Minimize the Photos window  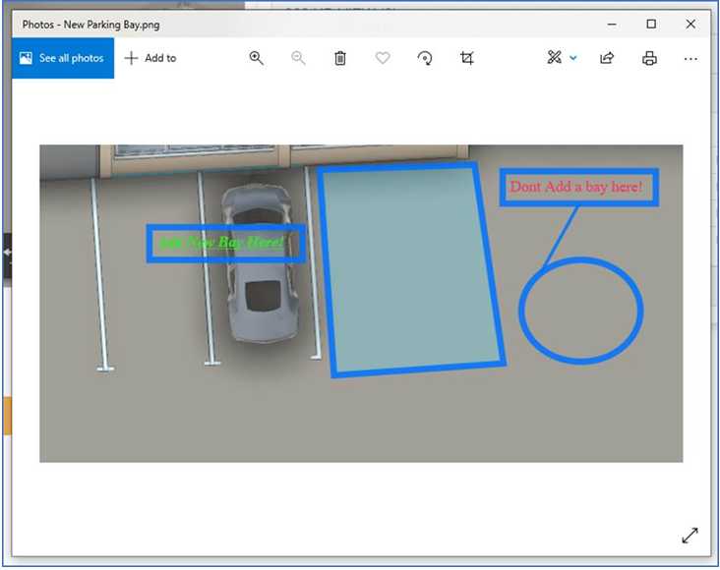click(612, 25)
